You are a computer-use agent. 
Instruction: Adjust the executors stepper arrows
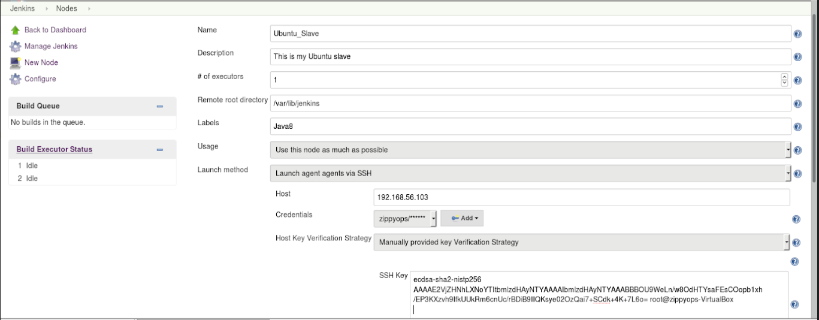point(785,80)
